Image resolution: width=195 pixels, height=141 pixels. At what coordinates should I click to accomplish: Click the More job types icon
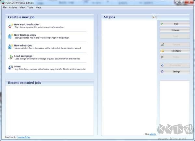click(x=11, y=68)
